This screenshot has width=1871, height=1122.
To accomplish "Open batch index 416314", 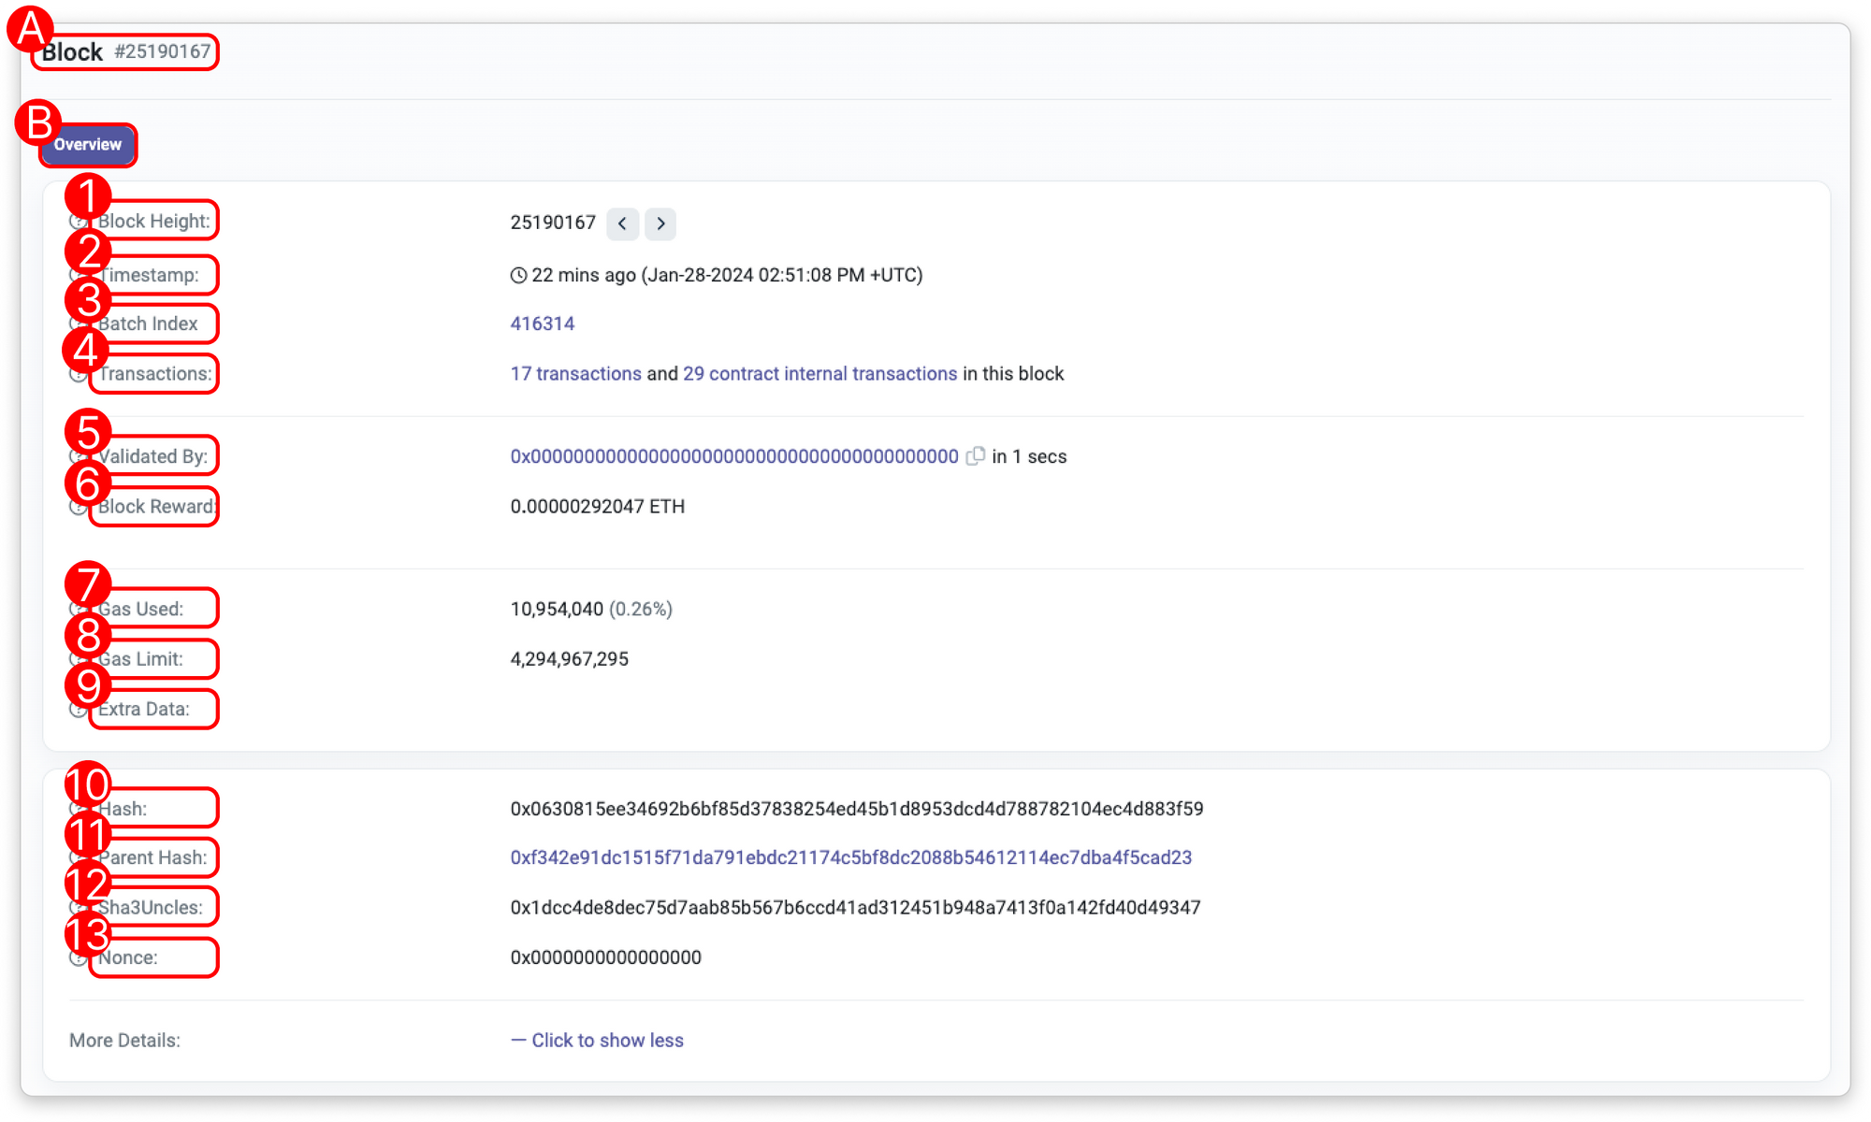I will [542, 324].
